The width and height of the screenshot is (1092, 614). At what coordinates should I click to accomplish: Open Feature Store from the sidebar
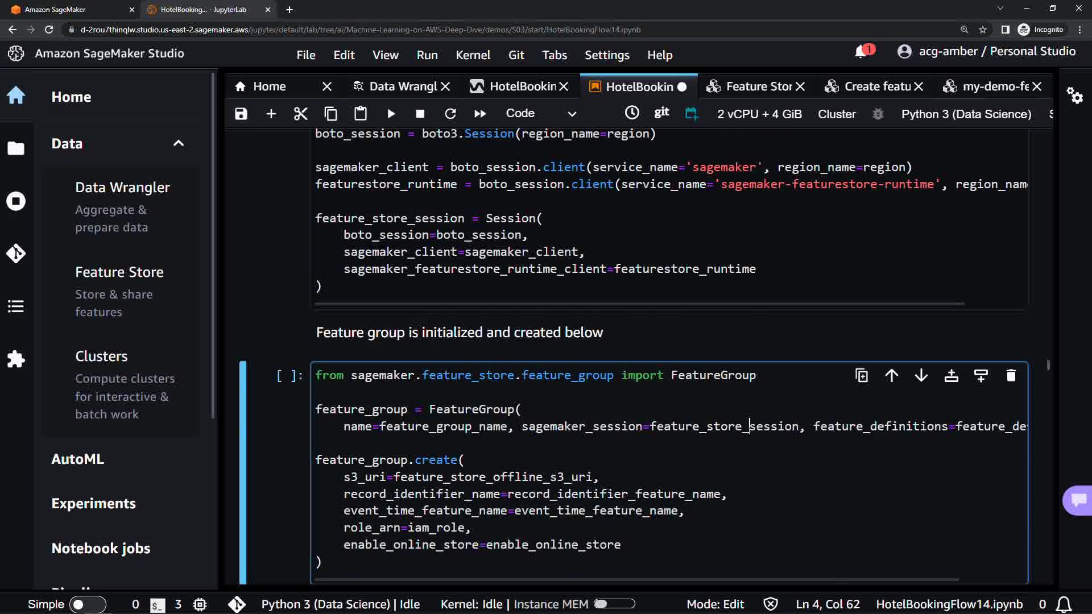(119, 272)
